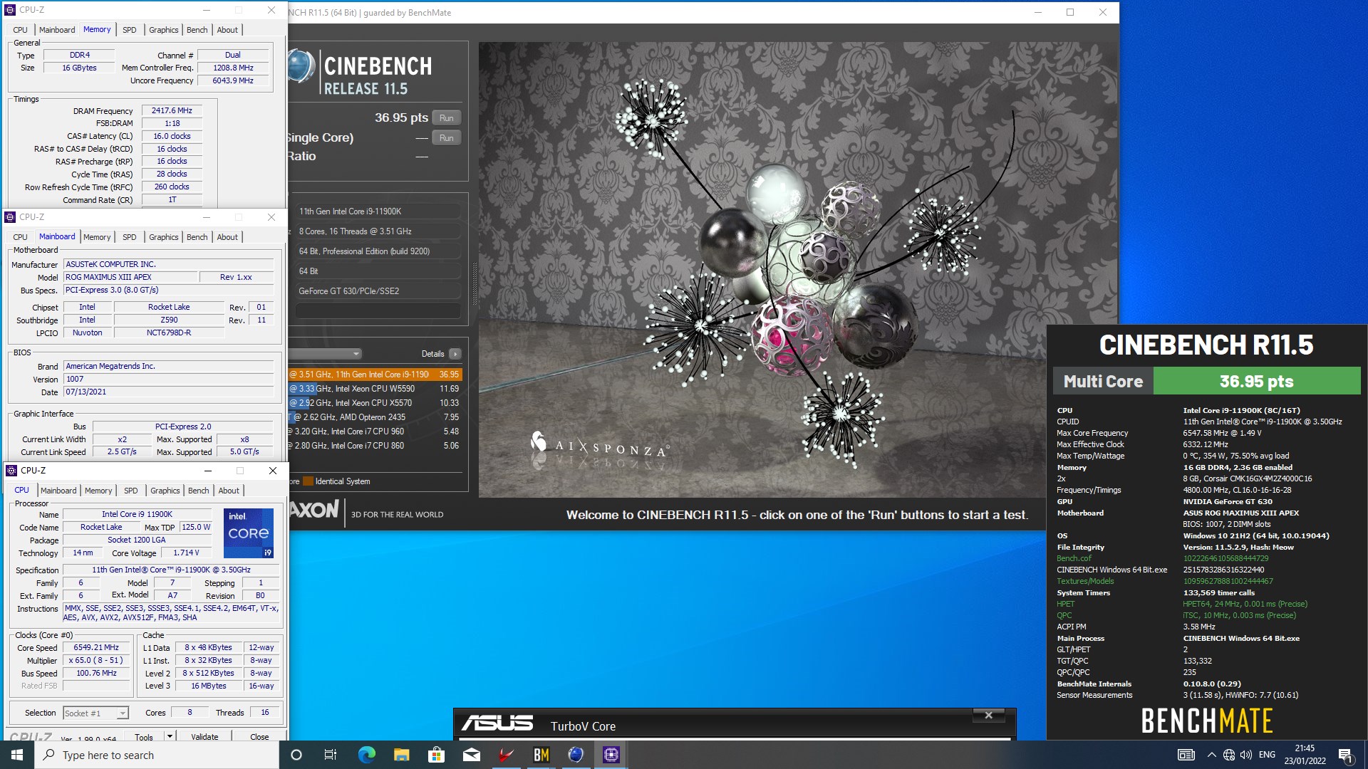
Task: Open the notification center icon
Action: 1345,755
